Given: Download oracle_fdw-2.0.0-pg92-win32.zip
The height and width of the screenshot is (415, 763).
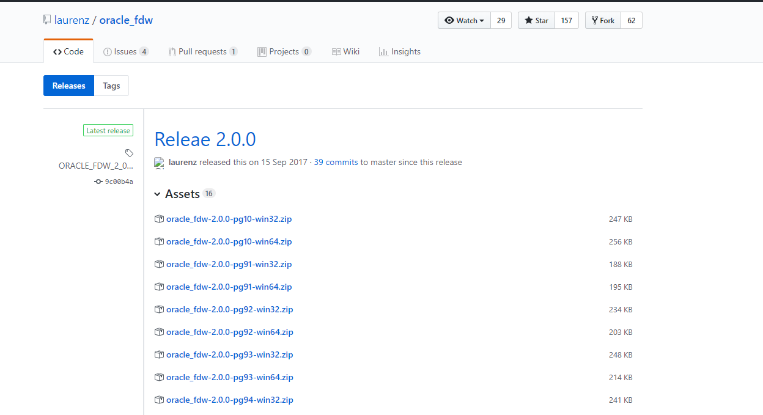Looking at the screenshot, I should coord(229,309).
